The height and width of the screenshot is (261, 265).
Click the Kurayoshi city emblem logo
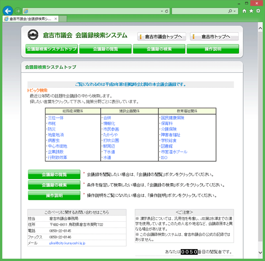point(33,35)
